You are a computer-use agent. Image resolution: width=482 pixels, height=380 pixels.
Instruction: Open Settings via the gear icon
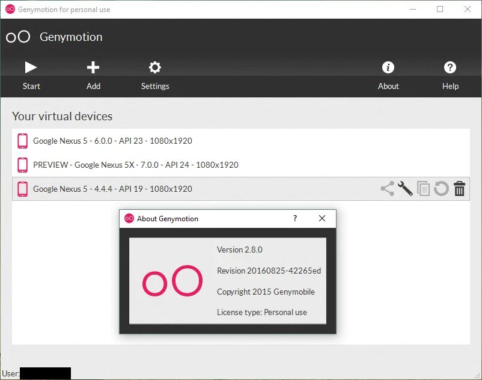click(x=155, y=67)
